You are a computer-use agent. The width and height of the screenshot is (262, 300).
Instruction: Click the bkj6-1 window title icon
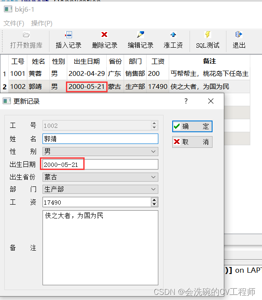pos(8,9)
